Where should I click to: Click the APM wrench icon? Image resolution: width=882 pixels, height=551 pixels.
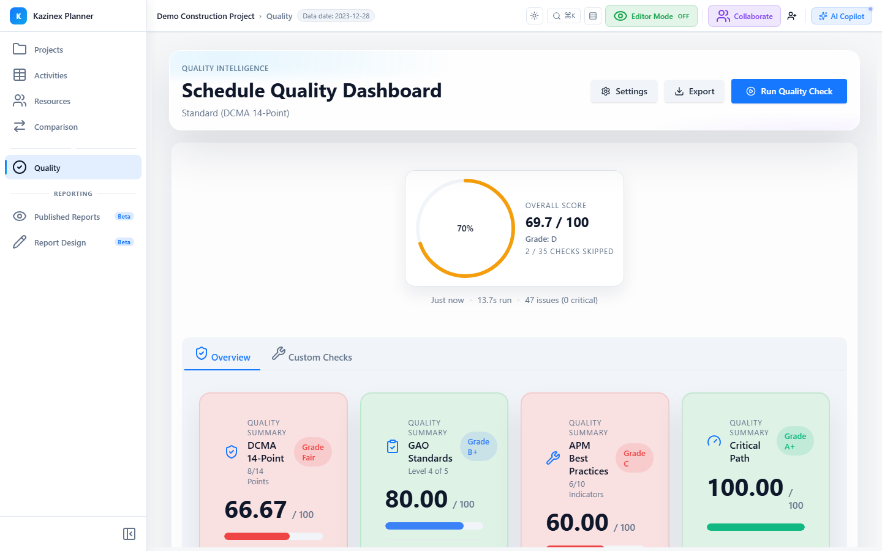(553, 458)
